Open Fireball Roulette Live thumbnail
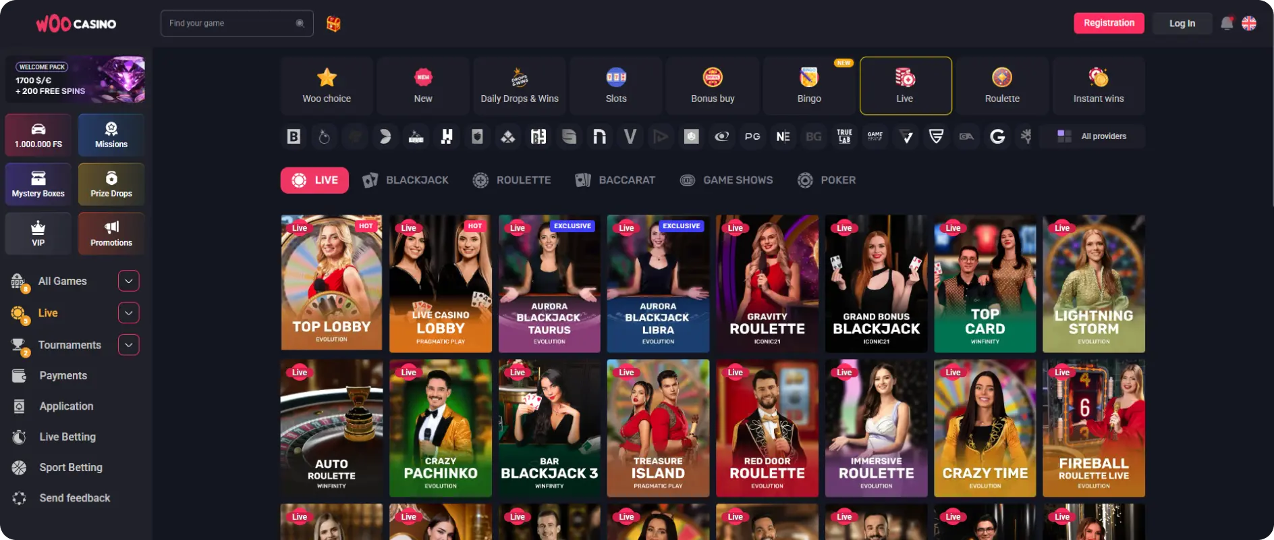 [1093, 428]
